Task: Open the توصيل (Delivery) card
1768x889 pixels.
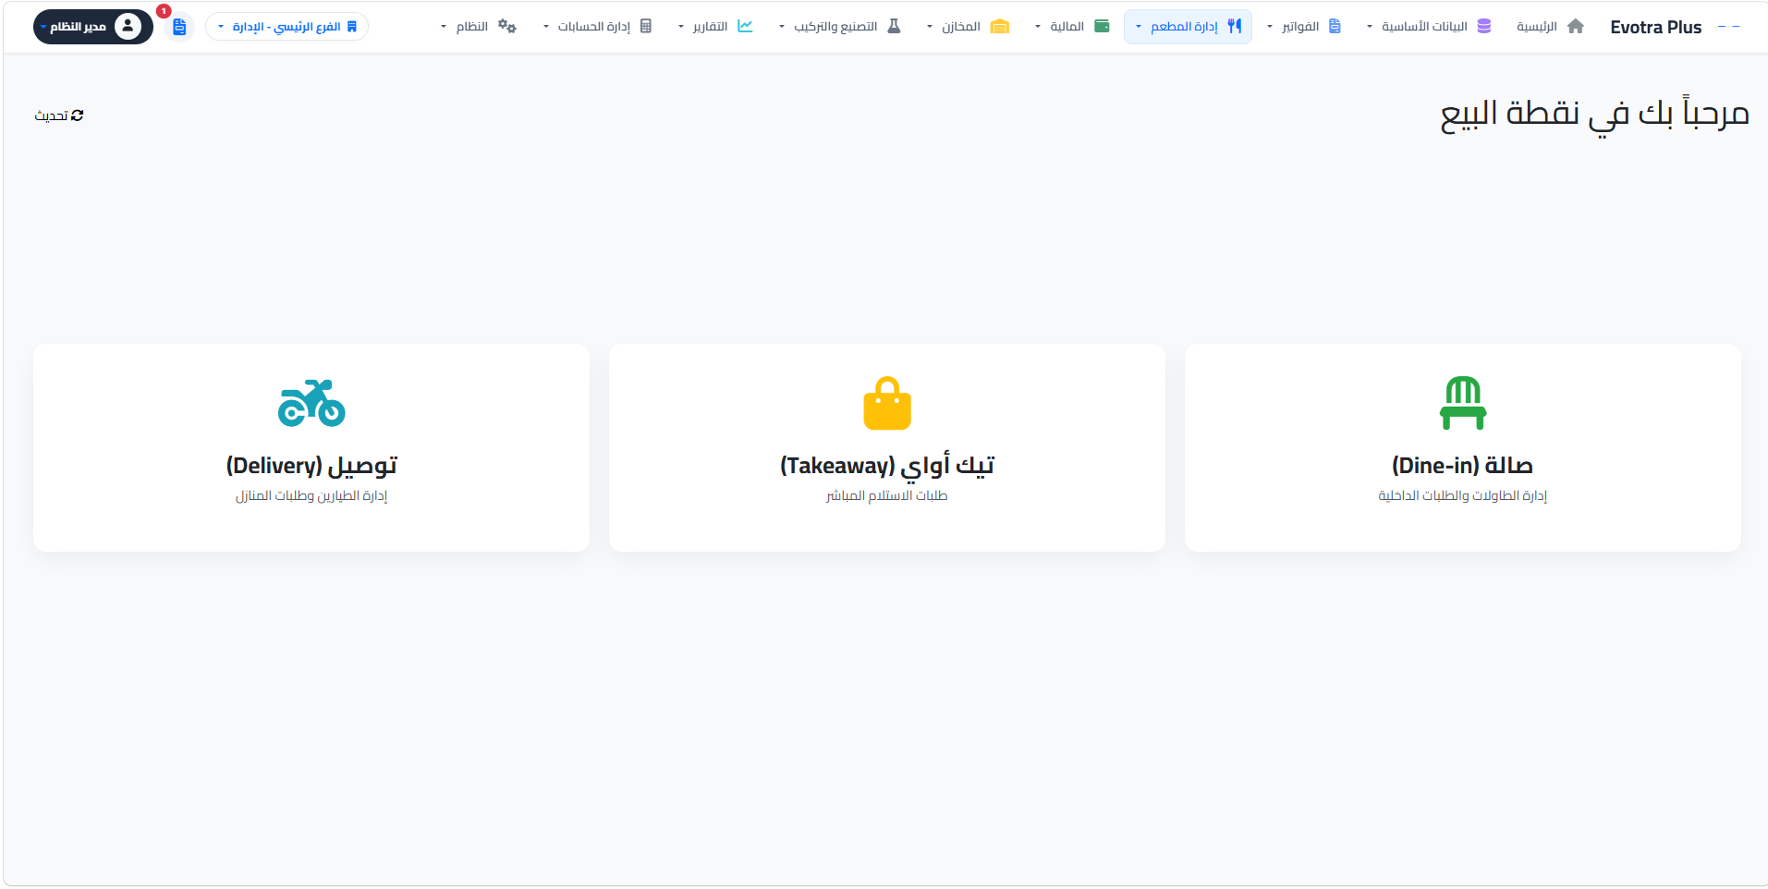Action: tap(311, 448)
